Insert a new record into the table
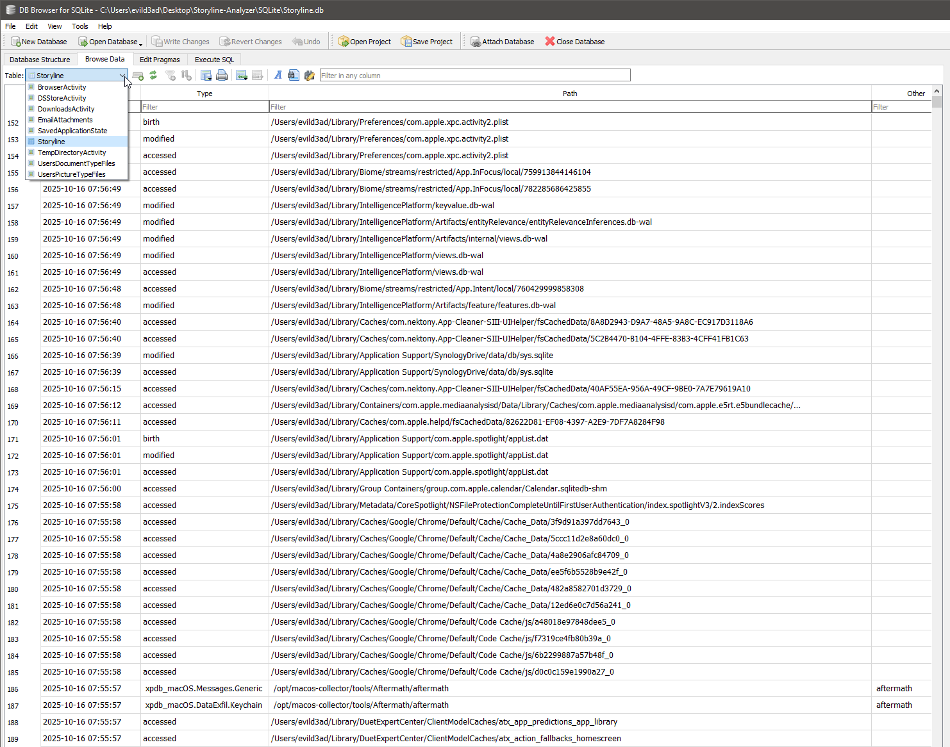The height and width of the screenshot is (747, 950). 138,75
